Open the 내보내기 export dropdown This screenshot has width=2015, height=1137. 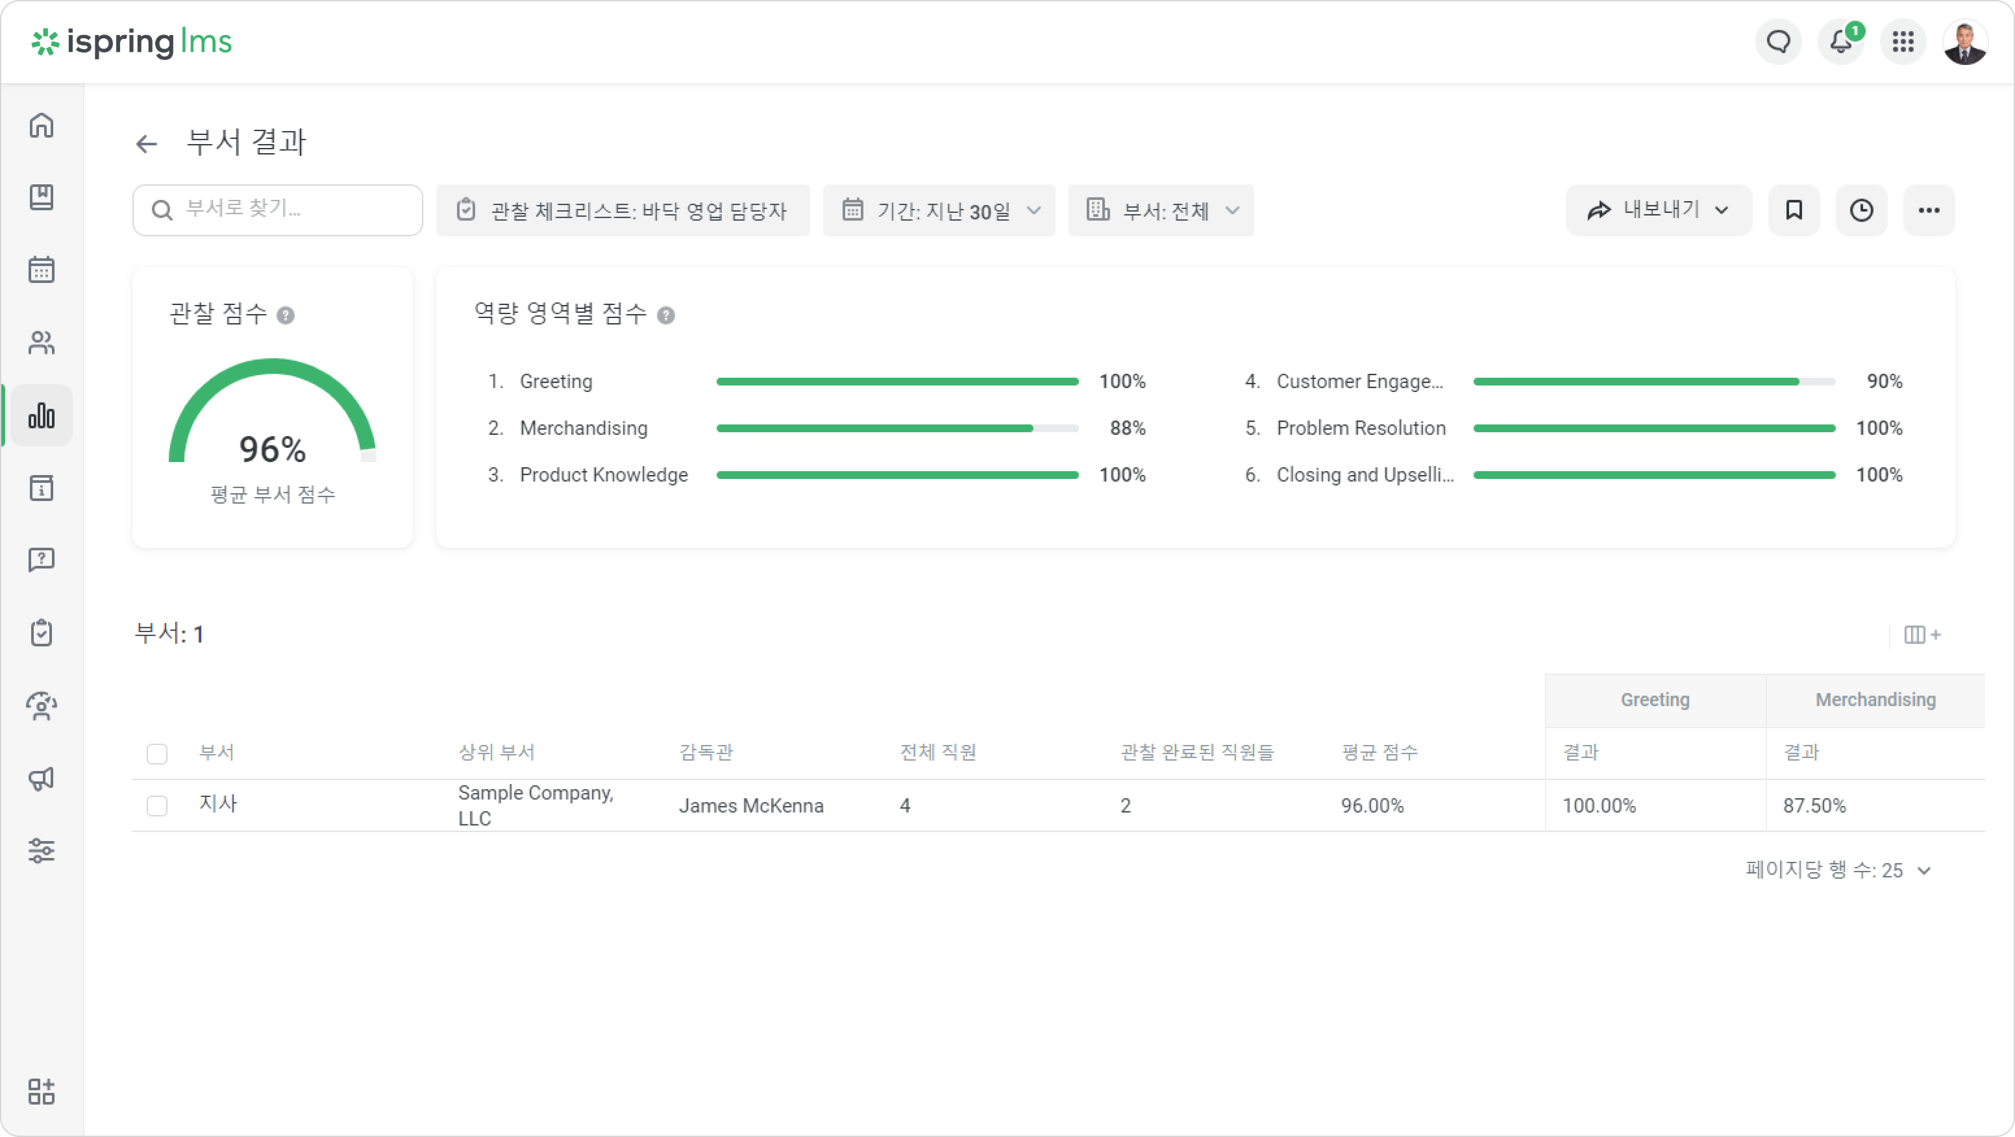coord(1658,210)
